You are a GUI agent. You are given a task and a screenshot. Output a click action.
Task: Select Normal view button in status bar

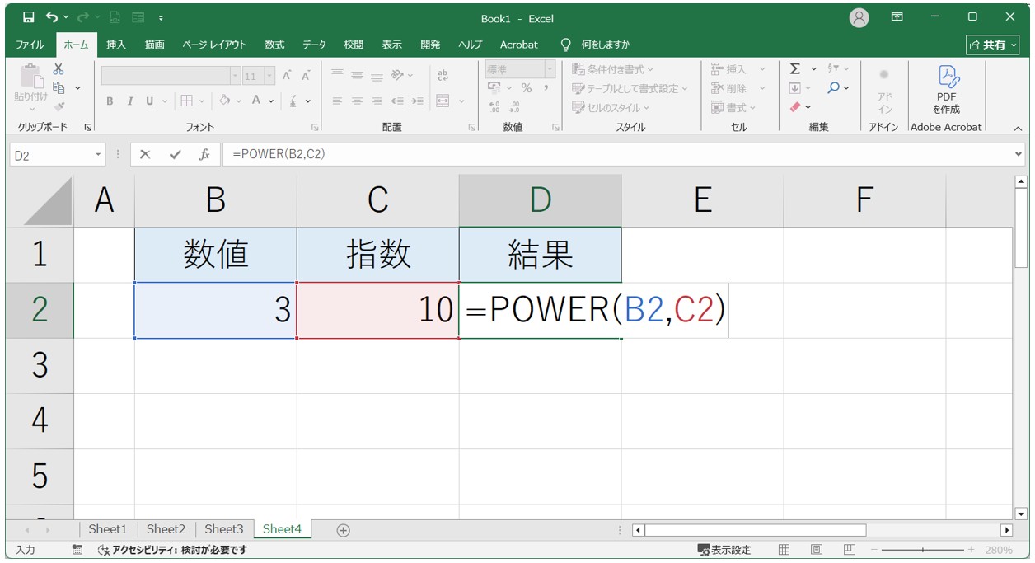784,550
